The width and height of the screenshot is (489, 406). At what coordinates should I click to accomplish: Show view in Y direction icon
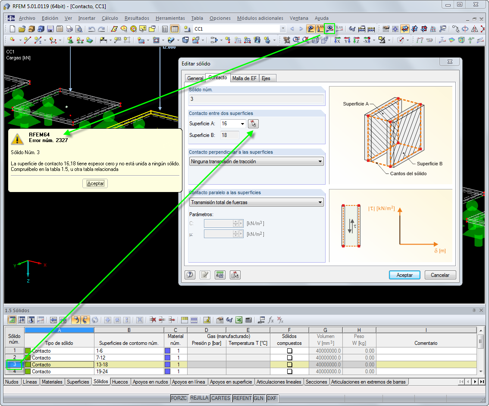[347, 40]
